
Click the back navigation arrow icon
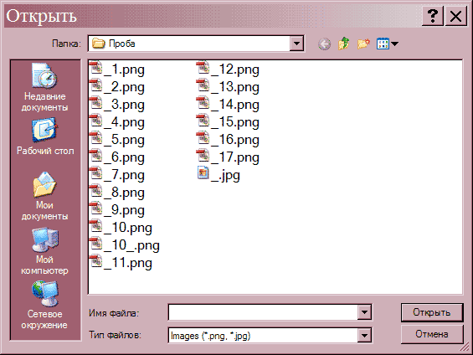[x=324, y=44]
